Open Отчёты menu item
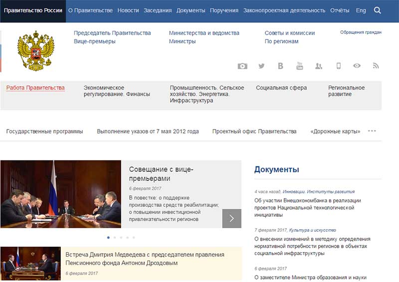The width and height of the screenshot is (399, 282). point(340,10)
